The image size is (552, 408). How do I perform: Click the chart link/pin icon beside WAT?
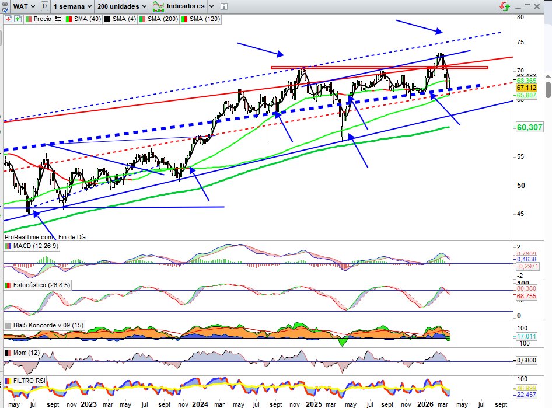[x=4, y=6]
